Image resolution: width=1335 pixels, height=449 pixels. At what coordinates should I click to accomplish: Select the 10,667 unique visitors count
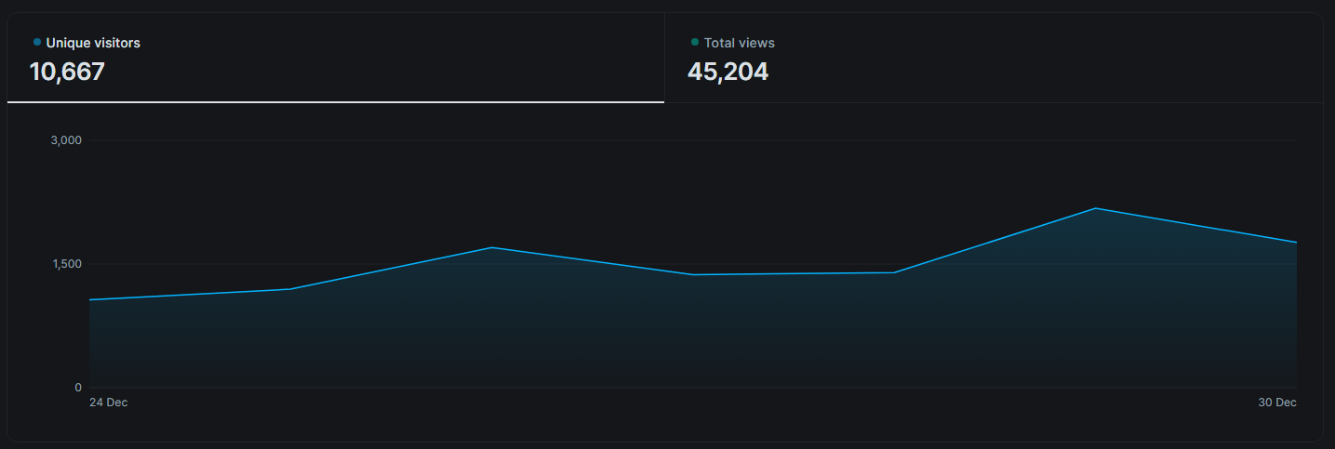click(x=67, y=72)
